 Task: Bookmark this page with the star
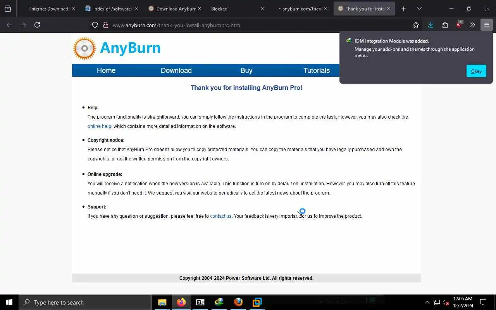pyautogui.click(x=416, y=25)
